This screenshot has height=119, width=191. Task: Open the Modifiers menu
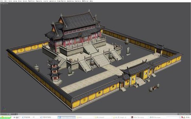[x=32, y=1]
